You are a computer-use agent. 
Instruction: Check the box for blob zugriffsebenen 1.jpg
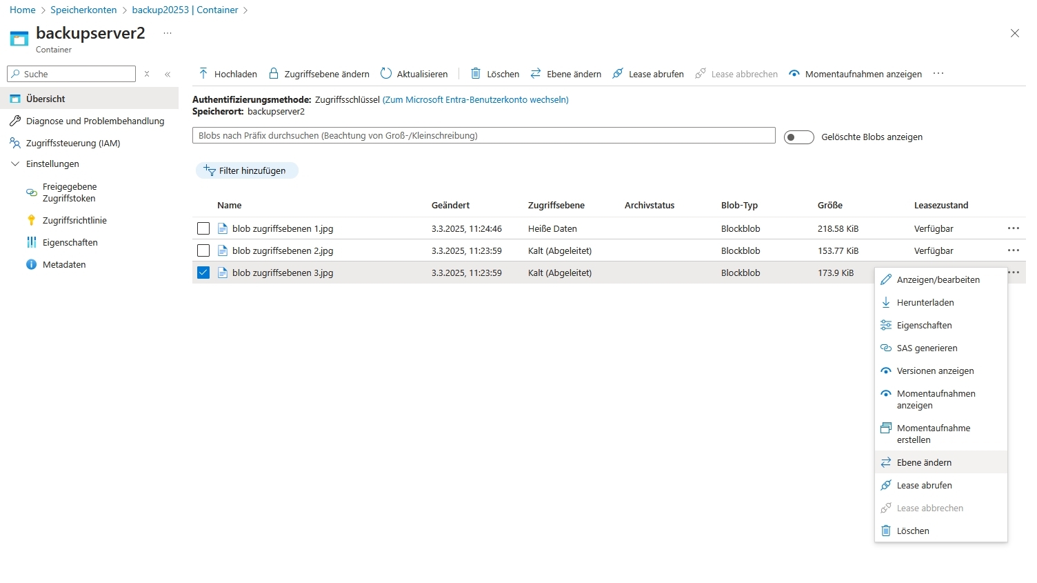tap(203, 228)
